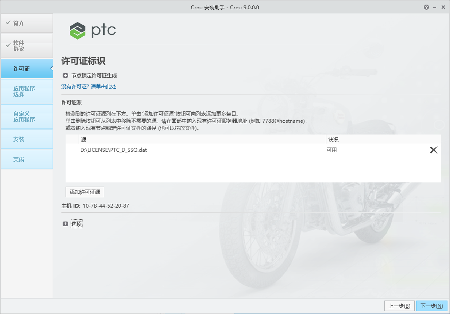Click the 没有许可证? 请单击此处 link
The image size is (450, 314).
coord(89,87)
